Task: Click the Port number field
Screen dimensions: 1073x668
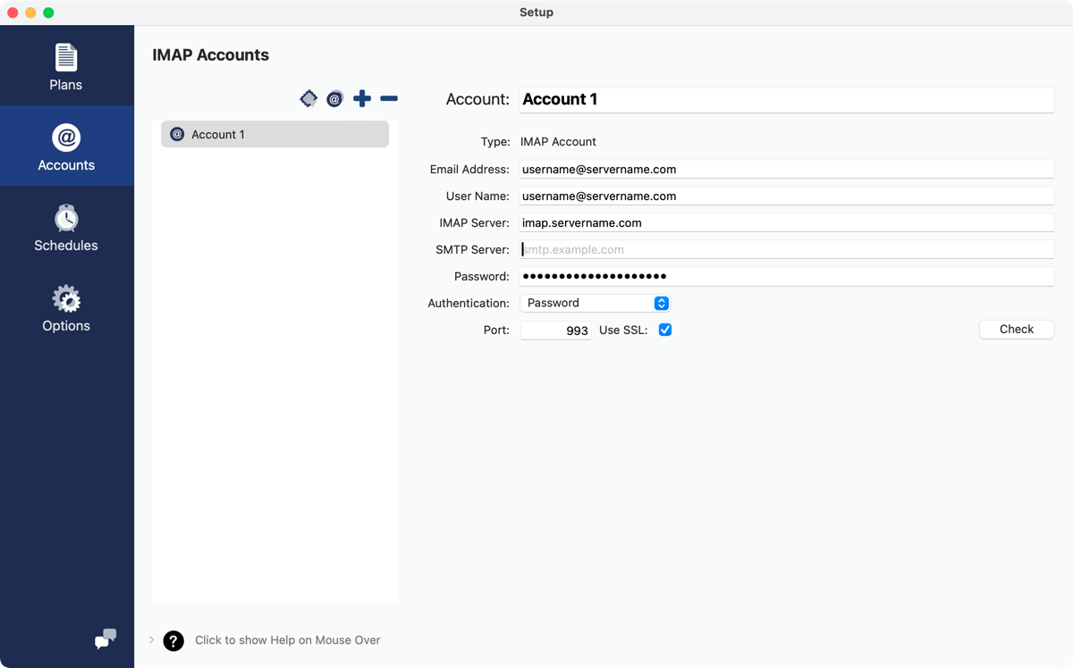Action: pyautogui.click(x=555, y=330)
